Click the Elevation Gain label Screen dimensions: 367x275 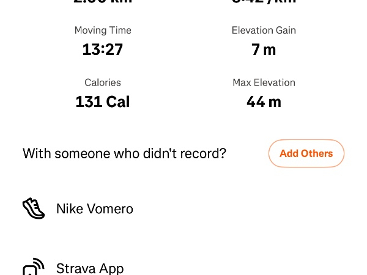[264, 31]
